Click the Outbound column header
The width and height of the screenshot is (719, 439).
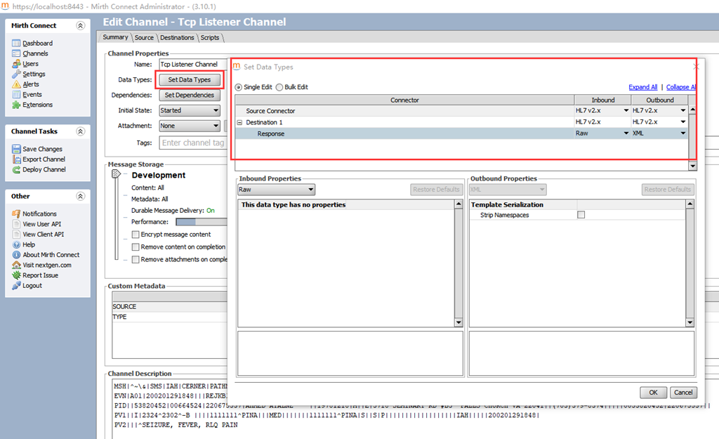660,100
